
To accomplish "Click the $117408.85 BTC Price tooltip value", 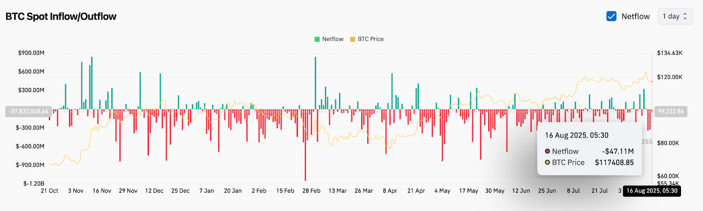I will click(614, 162).
